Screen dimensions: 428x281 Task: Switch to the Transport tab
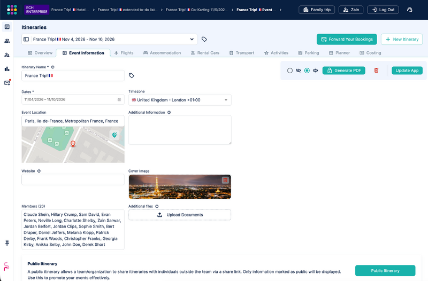242,53
